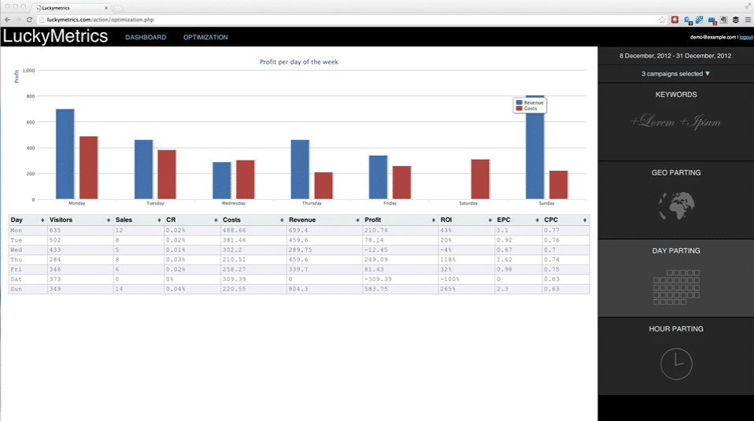The image size is (754, 421).
Task: Open the date range 8 December - 31 December
Action: coord(675,56)
